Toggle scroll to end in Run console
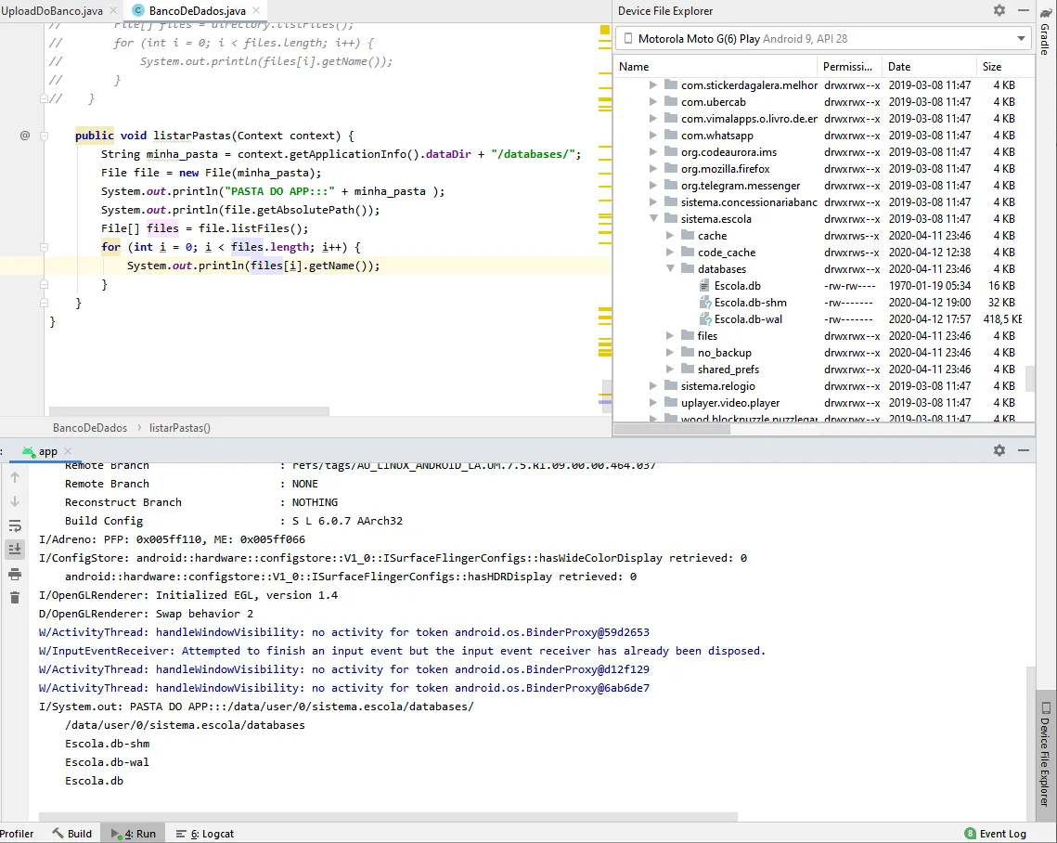Screen dimensions: 1057x843 pyautogui.click(x=15, y=550)
